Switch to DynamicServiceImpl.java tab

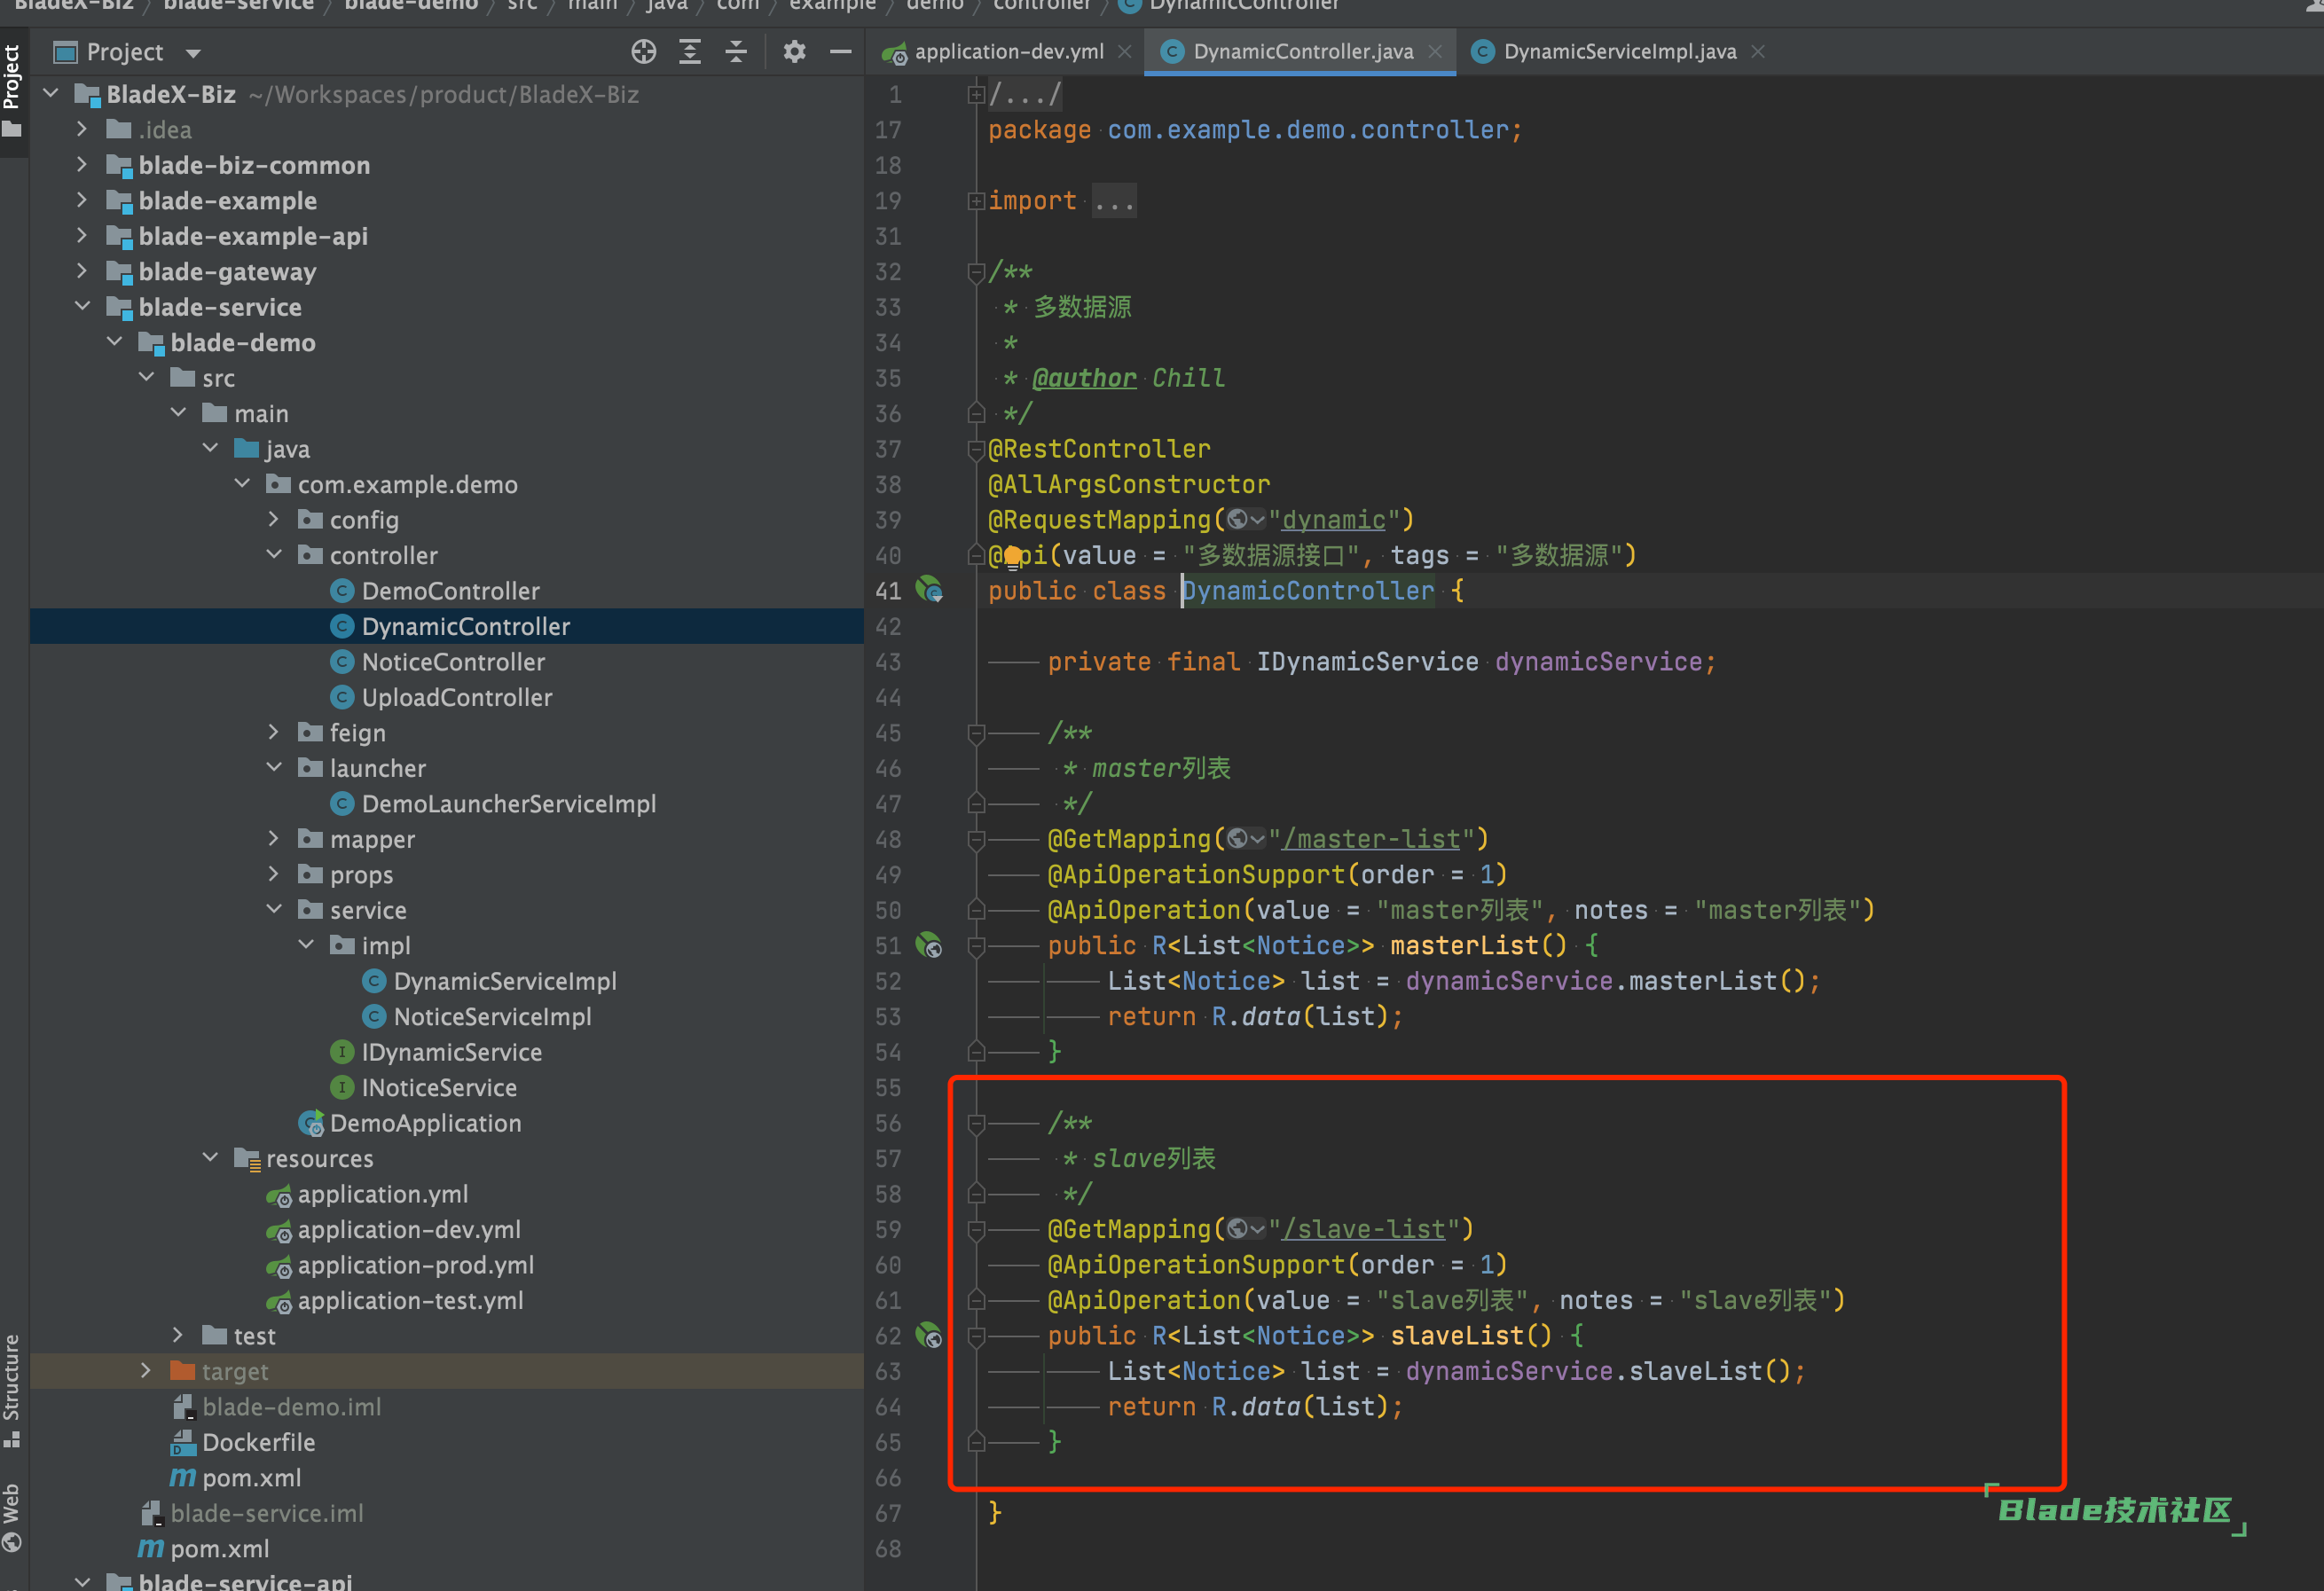pos(1619,52)
